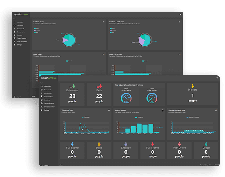Select Camera location in the back window sidebar
Viewport: 225px width, 177px height.
(22, 38)
